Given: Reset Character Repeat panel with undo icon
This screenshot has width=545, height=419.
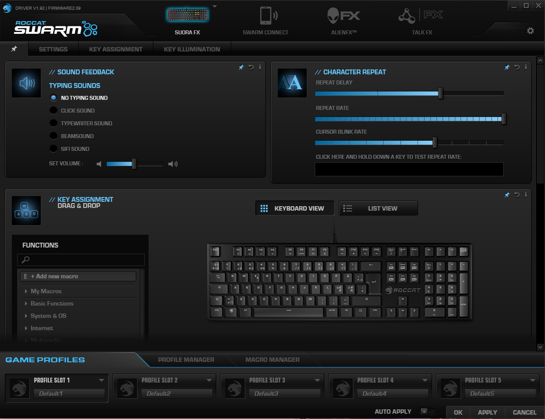Looking at the screenshot, I should click(x=517, y=67).
